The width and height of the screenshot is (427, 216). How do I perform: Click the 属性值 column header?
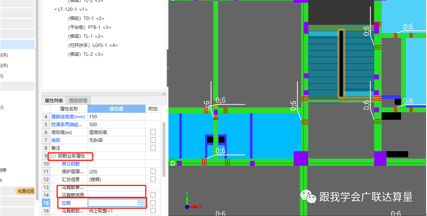[116, 109]
